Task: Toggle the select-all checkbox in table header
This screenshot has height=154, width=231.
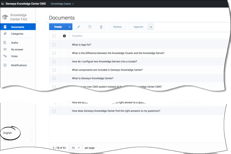Action: point(54,36)
